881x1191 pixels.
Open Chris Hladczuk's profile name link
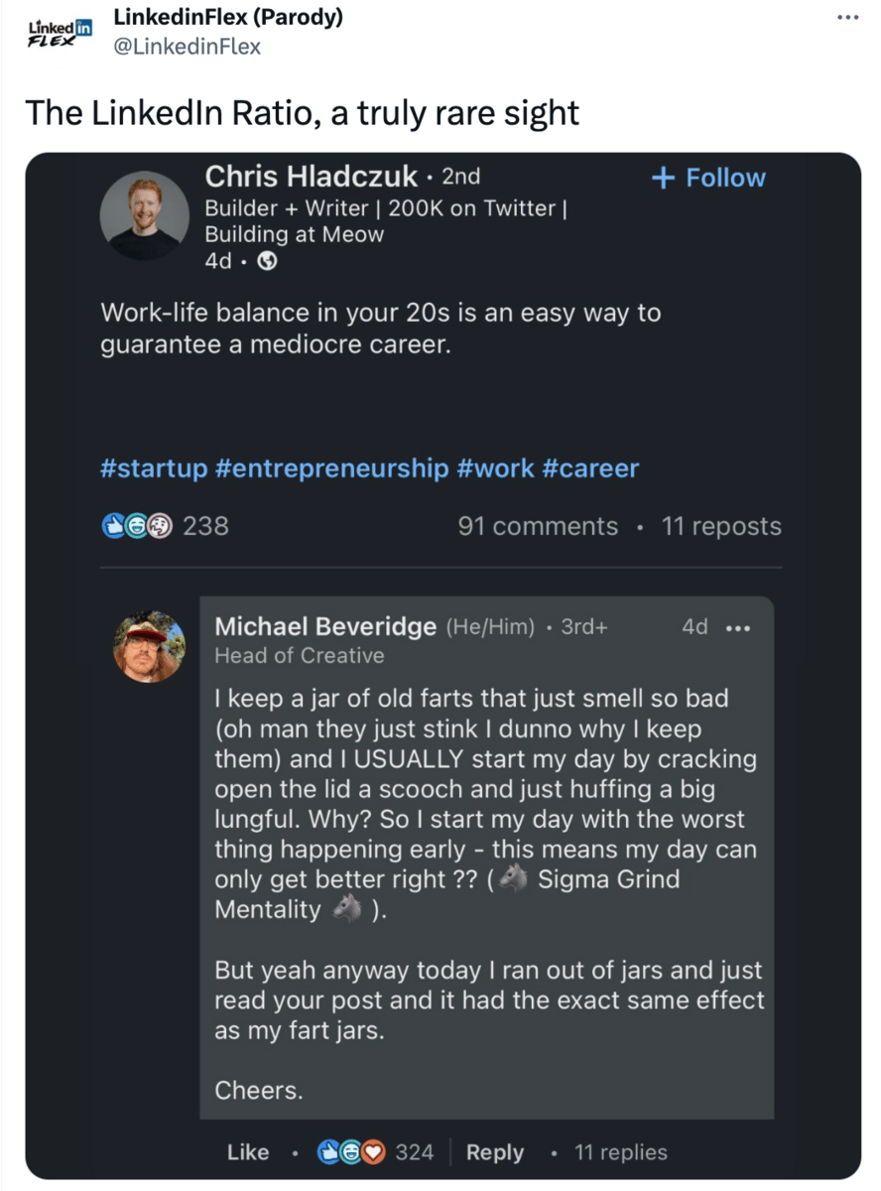(311, 177)
